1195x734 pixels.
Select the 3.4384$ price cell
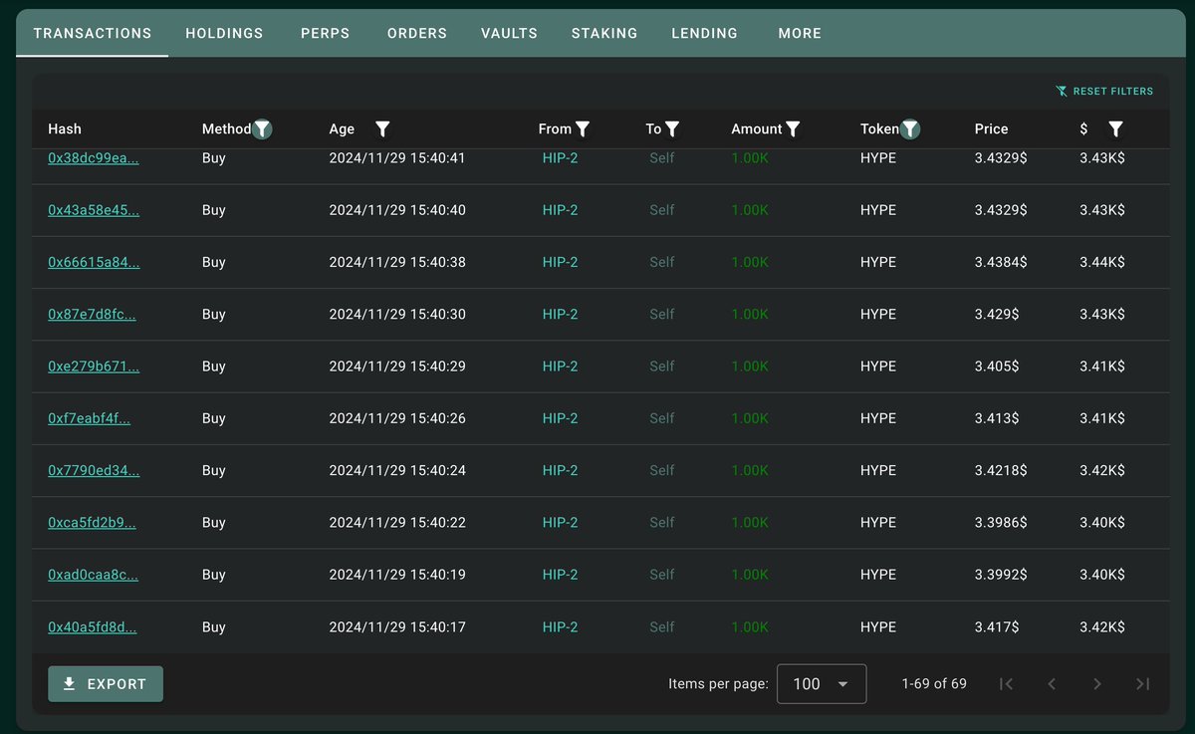point(1001,262)
